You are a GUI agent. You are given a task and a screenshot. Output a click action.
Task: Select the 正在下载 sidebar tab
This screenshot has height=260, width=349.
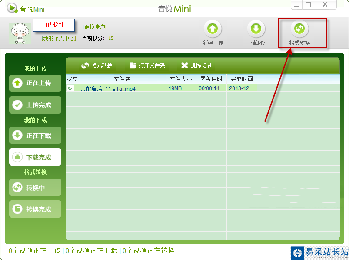point(35,135)
